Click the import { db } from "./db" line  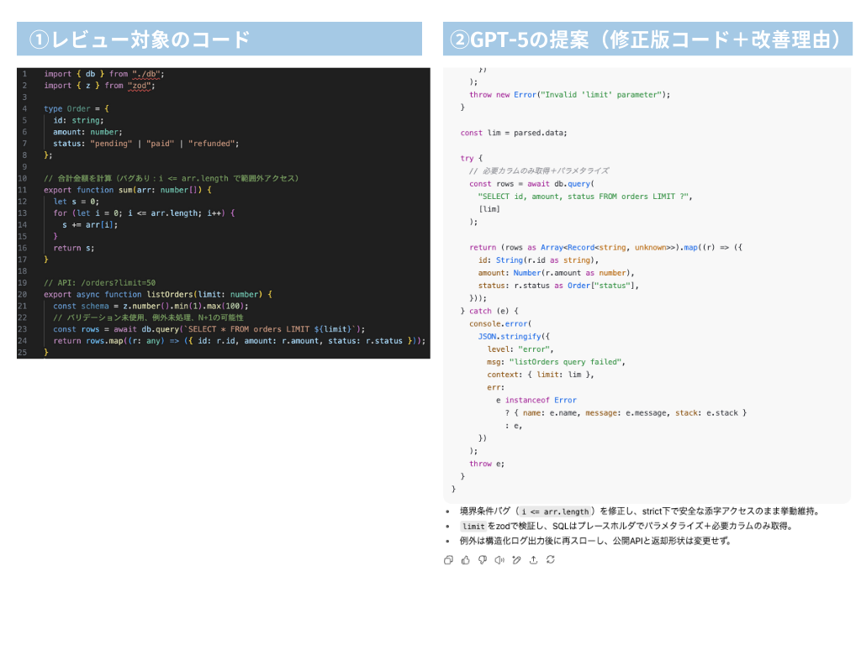(103, 74)
